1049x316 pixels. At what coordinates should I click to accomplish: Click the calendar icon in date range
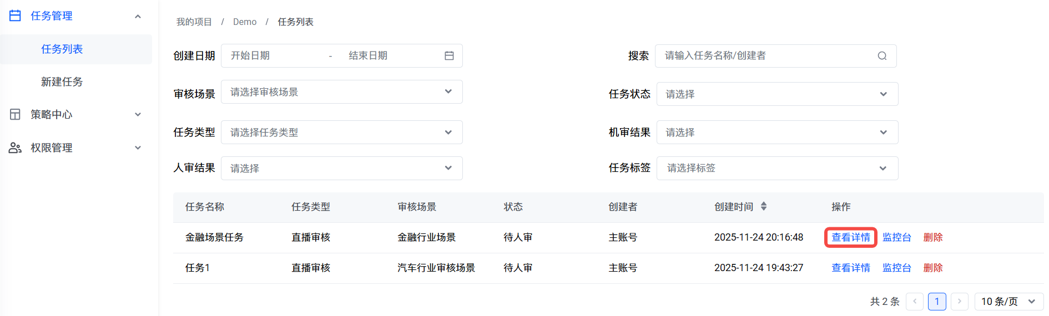(x=449, y=55)
